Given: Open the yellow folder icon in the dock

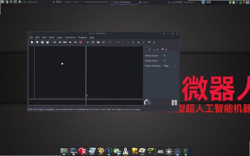Looking at the screenshot, I should point(135,151).
